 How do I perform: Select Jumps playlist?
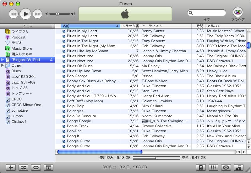tap(28, 116)
